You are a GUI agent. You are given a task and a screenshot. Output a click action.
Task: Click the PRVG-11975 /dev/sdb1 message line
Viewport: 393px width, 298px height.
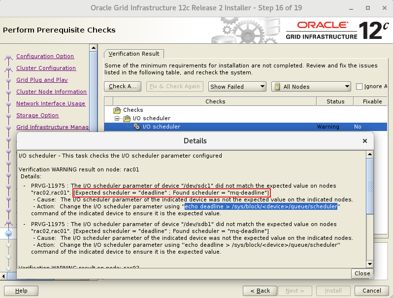pyautogui.click(x=184, y=224)
